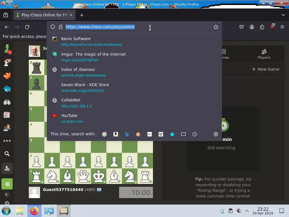The width and height of the screenshot is (289, 217).
Task: Open the Extensions puzzle icon
Action: coord(262,27)
